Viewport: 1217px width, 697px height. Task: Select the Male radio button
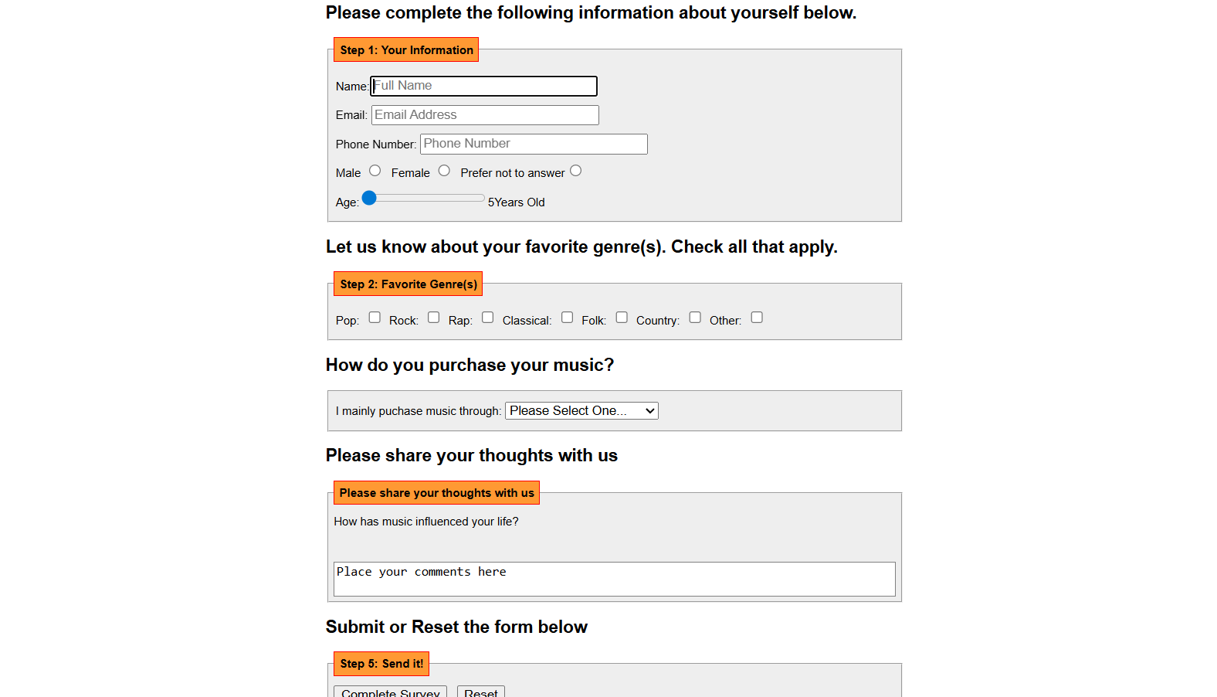coord(375,171)
